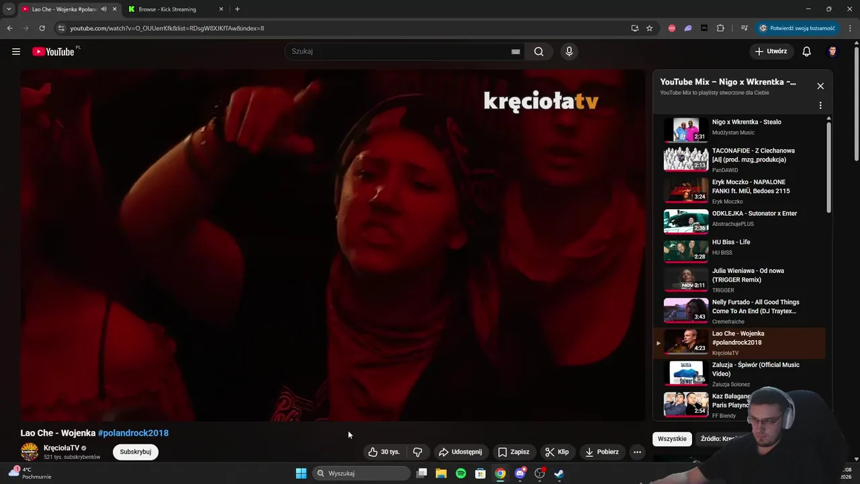Screen dimensions: 860x484
Task: Play ODKLEJKA - Sutonator x Enter item
Action: tap(739, 220)
